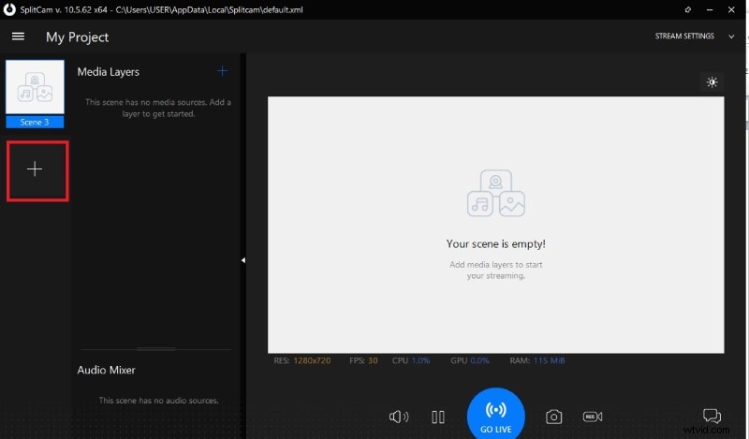Open the chat bubbles icon
749x439 pixels.
[x=712, y=415]
